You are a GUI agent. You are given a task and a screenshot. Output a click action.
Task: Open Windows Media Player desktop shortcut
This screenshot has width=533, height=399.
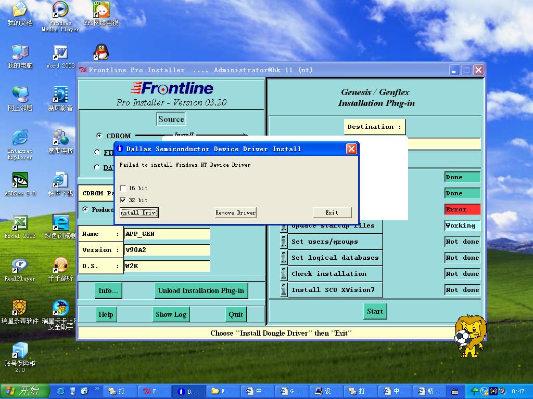click(x=60, y=16)
